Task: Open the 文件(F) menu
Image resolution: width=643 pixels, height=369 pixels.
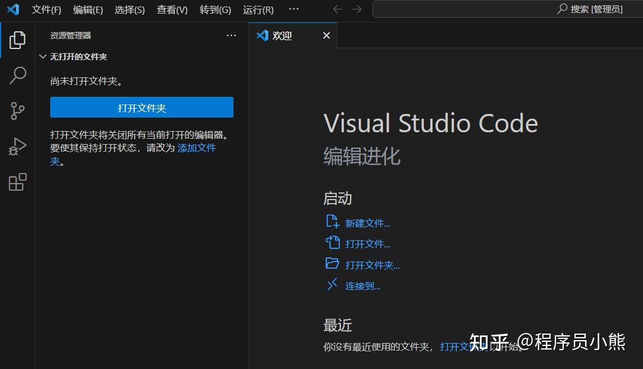Action: point(46,9)
